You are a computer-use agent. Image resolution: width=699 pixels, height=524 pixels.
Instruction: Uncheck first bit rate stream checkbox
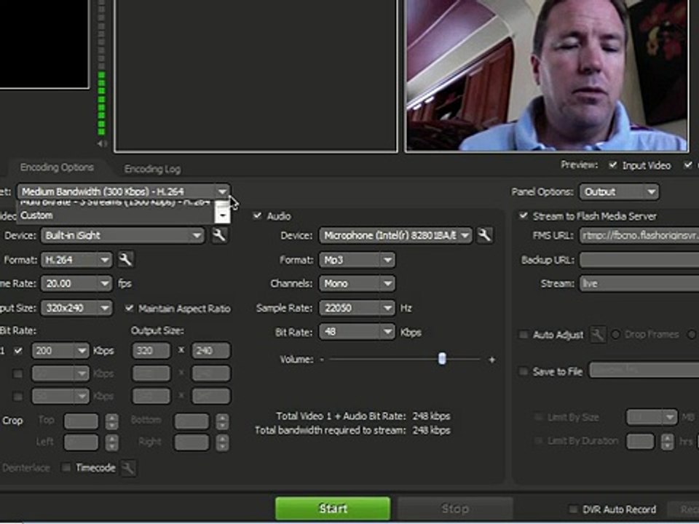pos(17,351)
